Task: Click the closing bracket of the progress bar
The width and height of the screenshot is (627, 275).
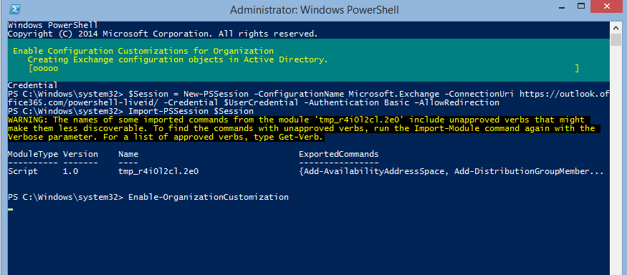Action: pos(577,69)
